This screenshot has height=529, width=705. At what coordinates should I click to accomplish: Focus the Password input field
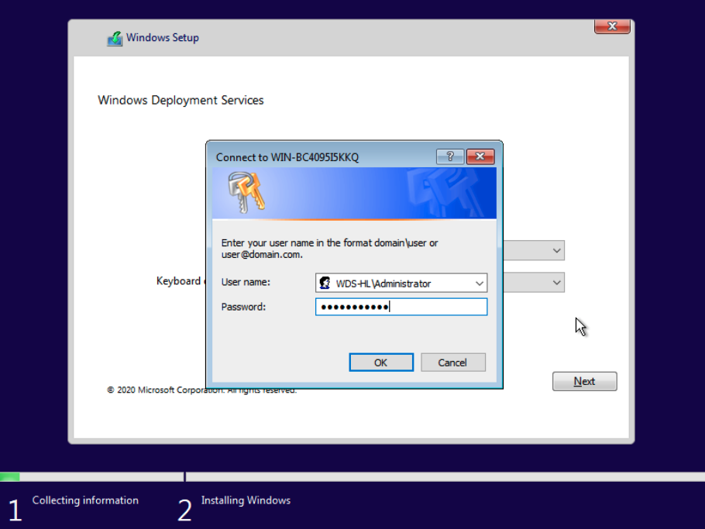tap(401, 307)
